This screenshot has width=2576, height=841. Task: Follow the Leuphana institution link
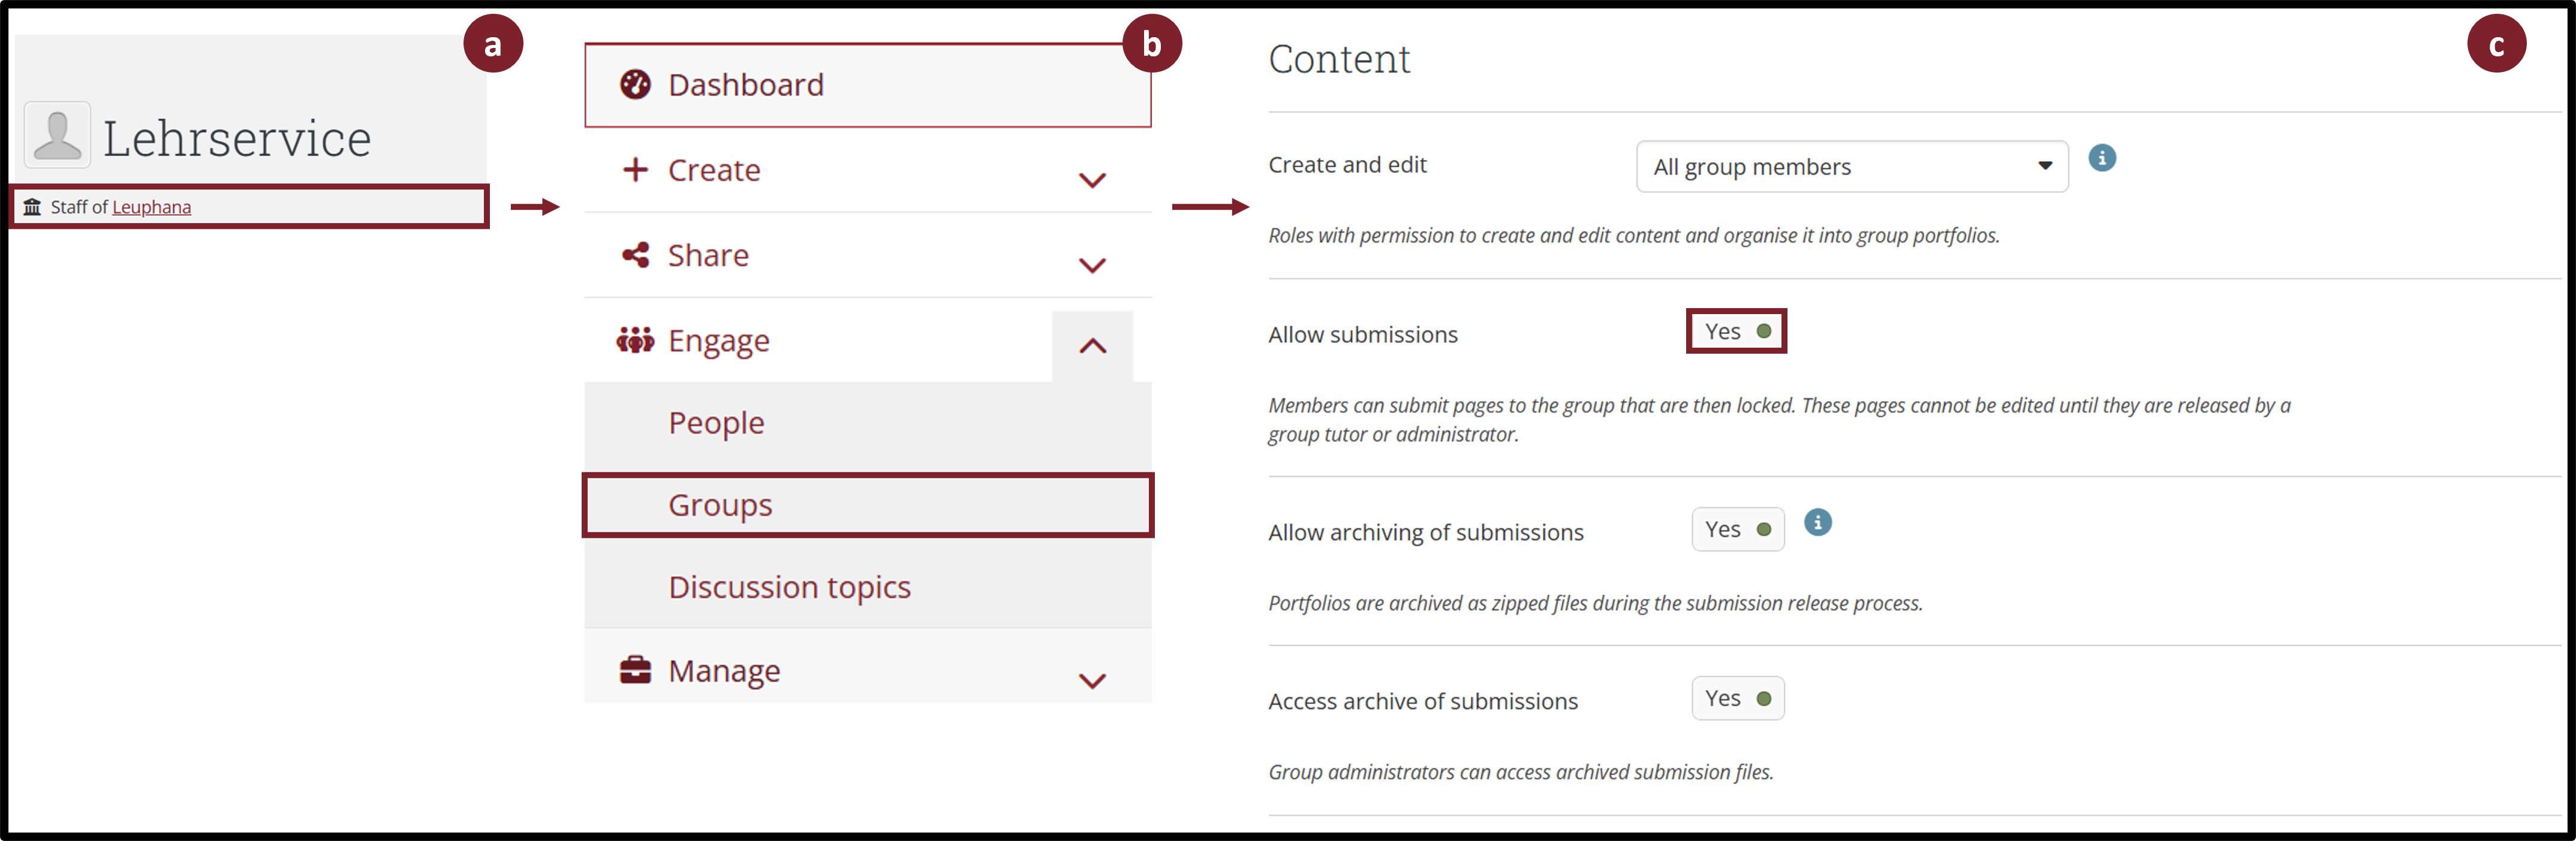pos(151,207)
